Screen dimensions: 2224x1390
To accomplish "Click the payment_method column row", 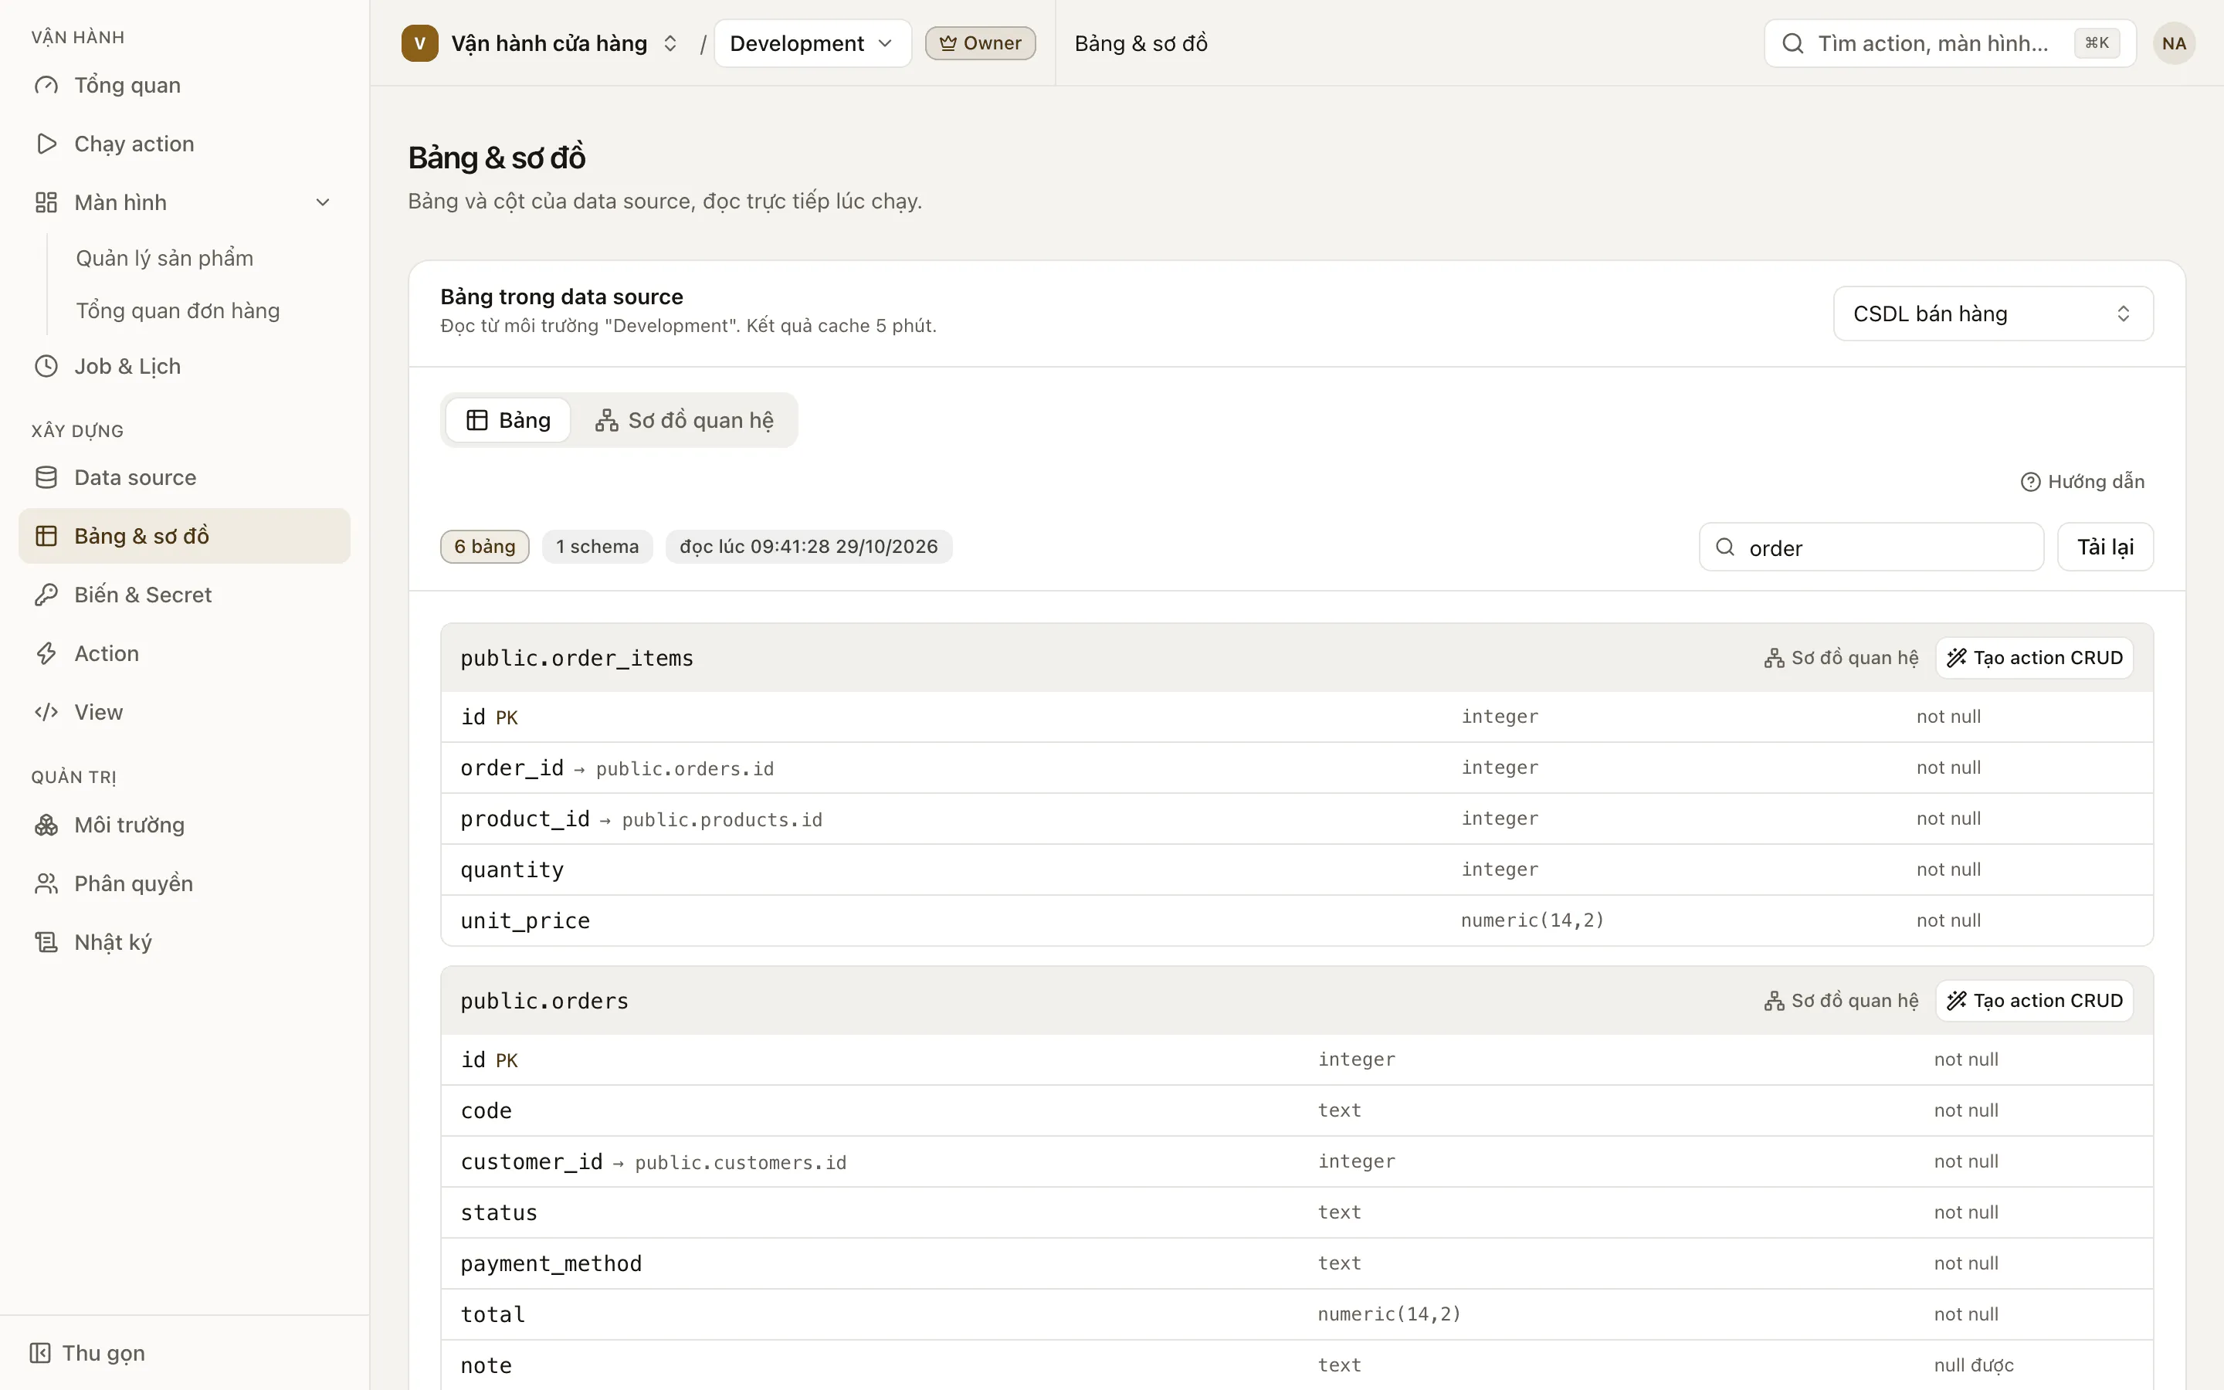I will coord(1297,1264).
